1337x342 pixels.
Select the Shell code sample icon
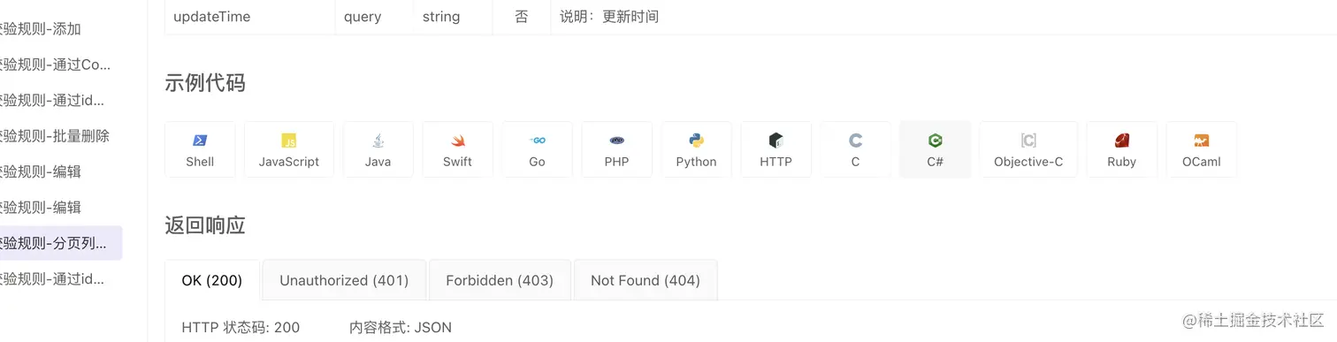pyautogui.click(x=200, y=149)
